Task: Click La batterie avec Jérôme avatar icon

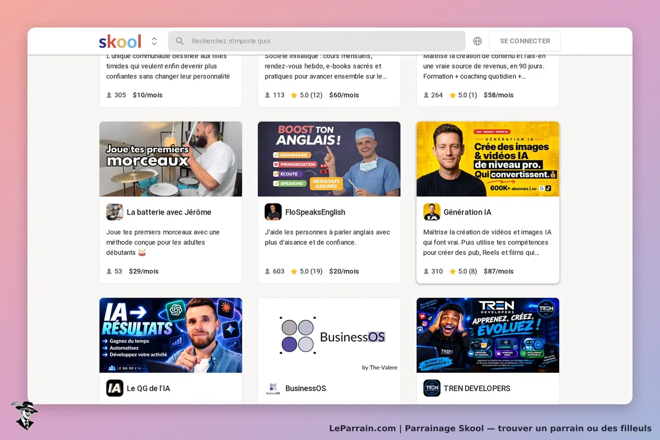Action: click(x=115, y=212)
